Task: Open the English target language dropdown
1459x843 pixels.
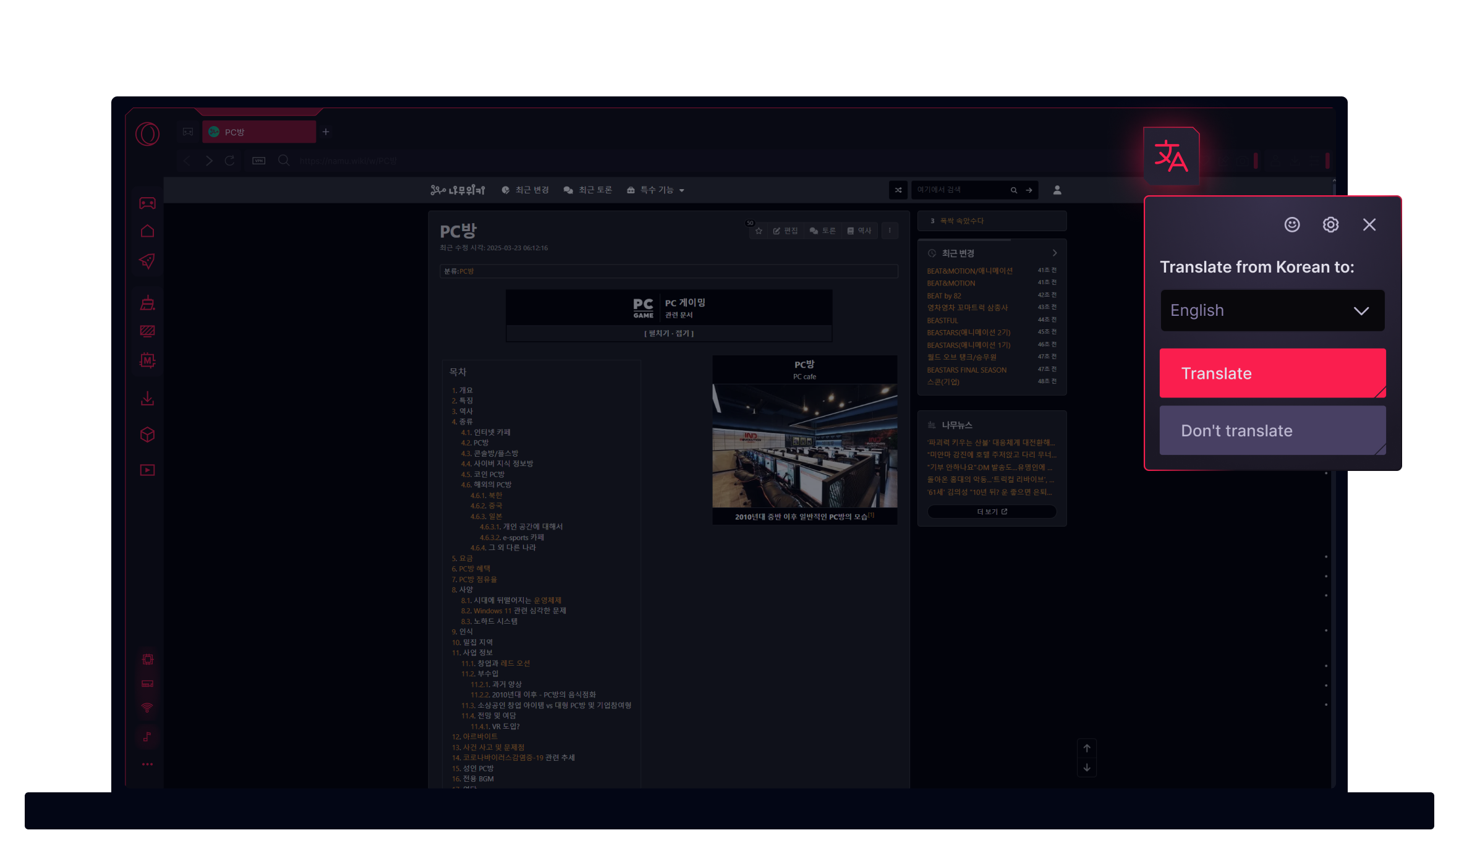Action: coord(1272,310)
